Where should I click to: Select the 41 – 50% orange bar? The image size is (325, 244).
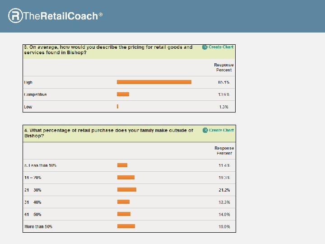[124, 214]
